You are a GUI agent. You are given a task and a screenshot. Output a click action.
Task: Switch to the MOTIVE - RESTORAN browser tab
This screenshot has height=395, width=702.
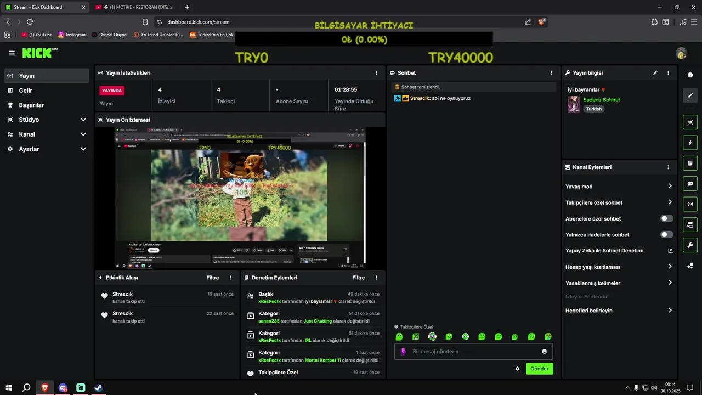[135, 7]
